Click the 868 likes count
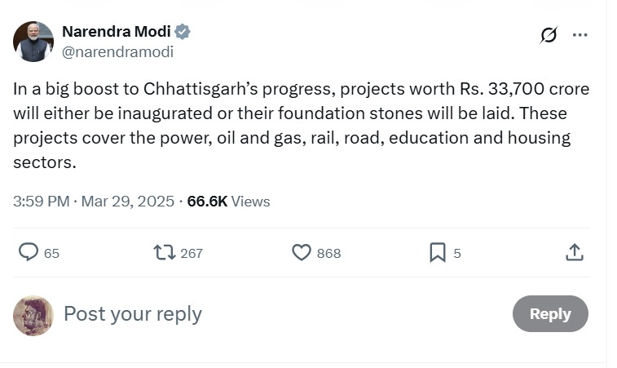The image size is (617, 368). point(328,253)
